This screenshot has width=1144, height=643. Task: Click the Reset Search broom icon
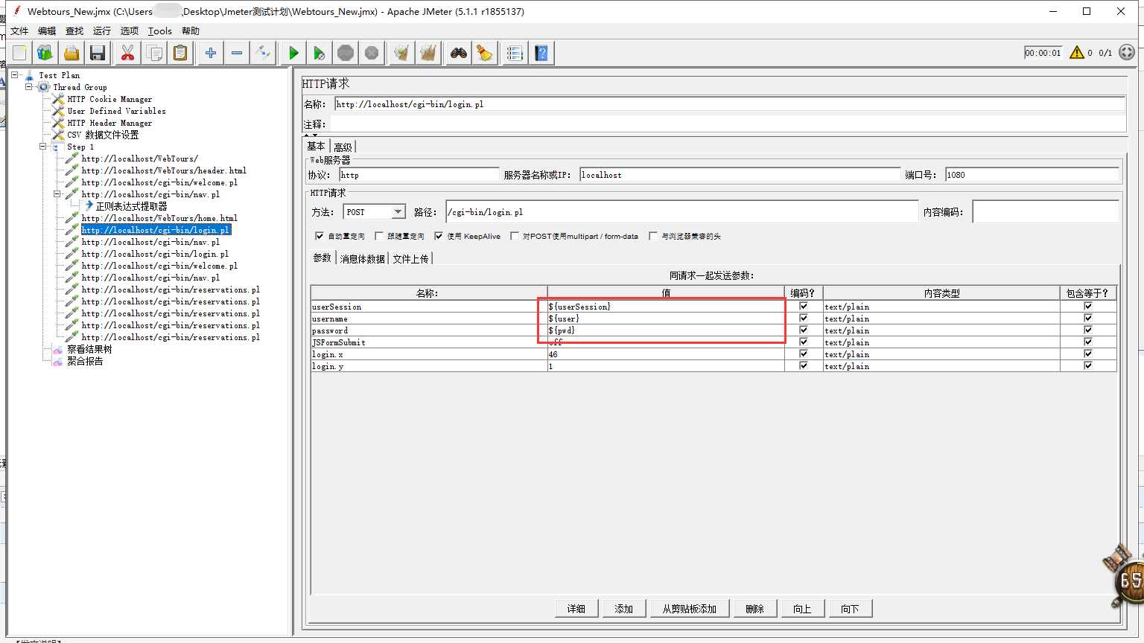tap(485, 53)
